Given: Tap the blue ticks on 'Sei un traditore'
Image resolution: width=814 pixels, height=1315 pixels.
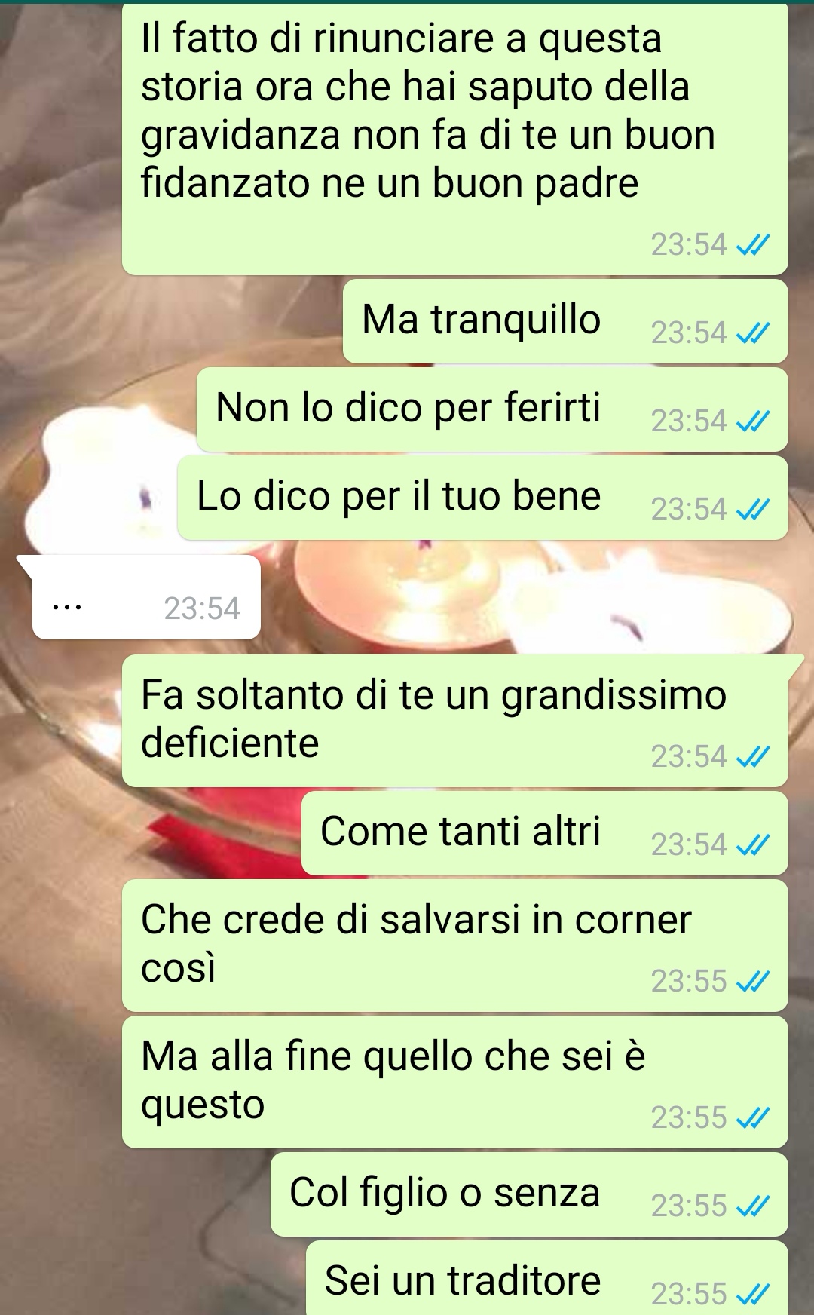Looking at the screenshot, I should tap(752, 1294).
